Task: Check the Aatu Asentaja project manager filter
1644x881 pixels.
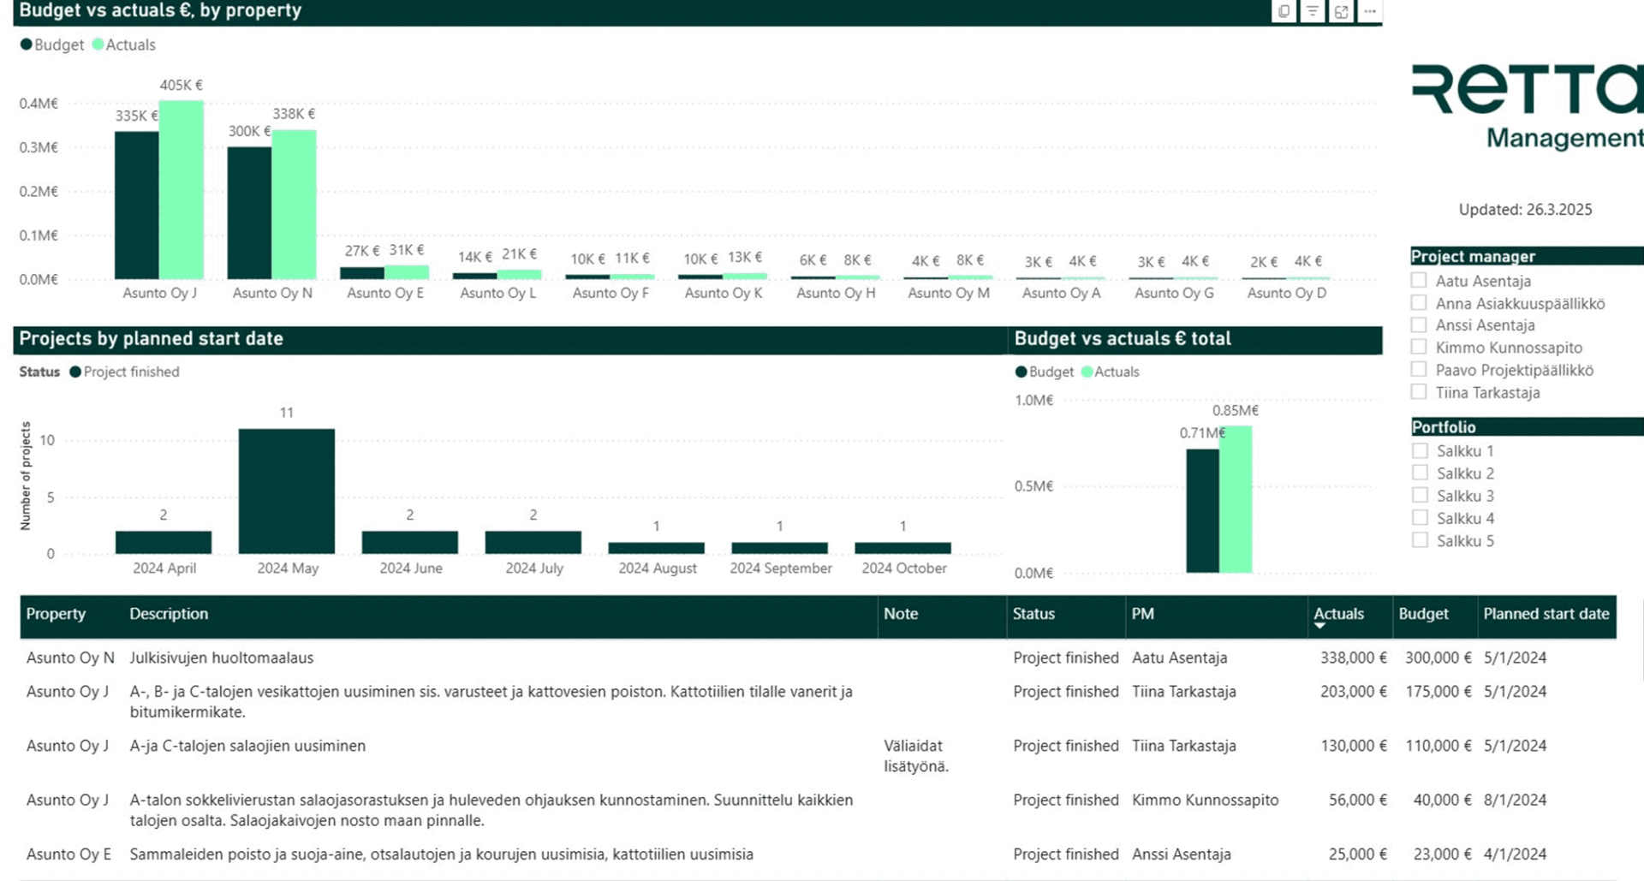Action: 1419,280
